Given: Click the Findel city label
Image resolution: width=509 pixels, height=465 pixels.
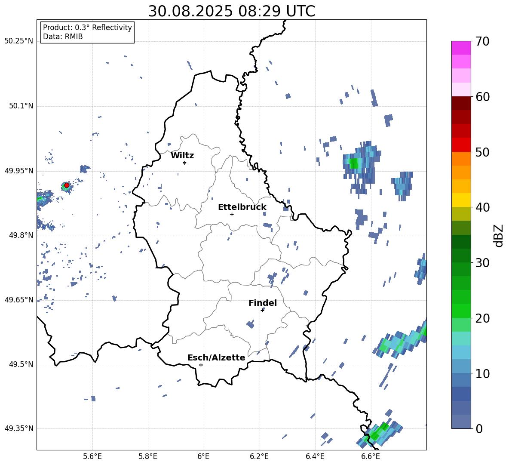Looking at the screenshot, I should coord(263,303).
